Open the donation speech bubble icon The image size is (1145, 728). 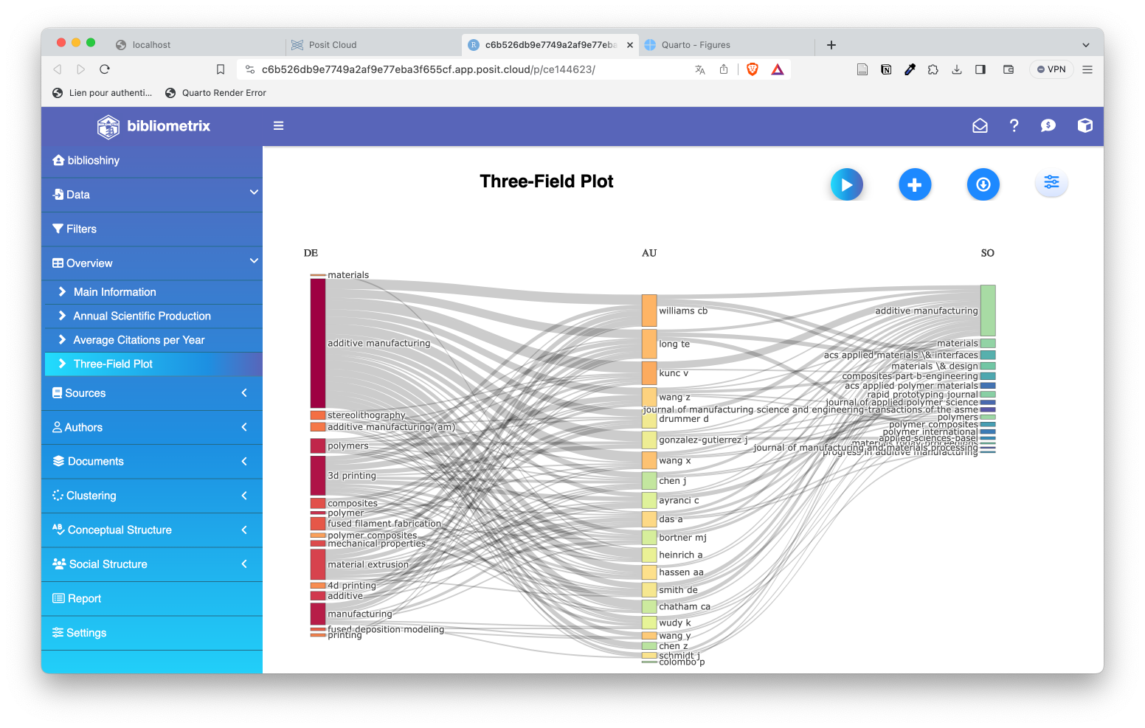[1048, 126]
